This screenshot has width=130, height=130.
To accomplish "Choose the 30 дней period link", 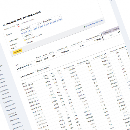I will (x=40, y=27).
